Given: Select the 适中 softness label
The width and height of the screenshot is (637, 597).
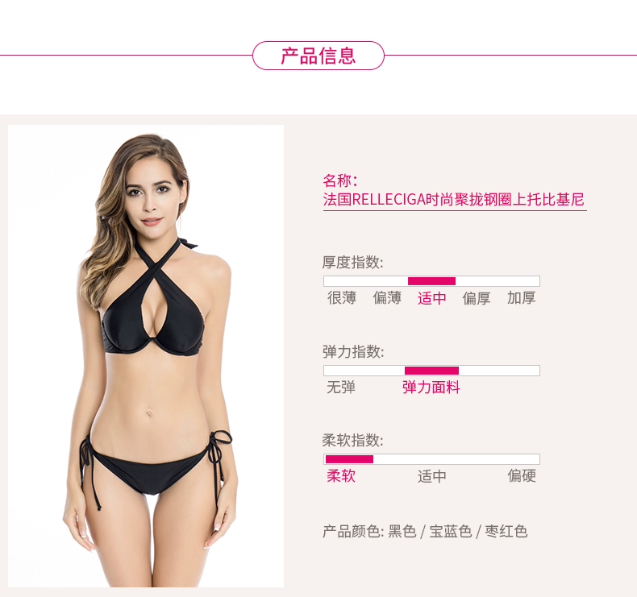Looking at the screenshot, I should pos(432,476).
